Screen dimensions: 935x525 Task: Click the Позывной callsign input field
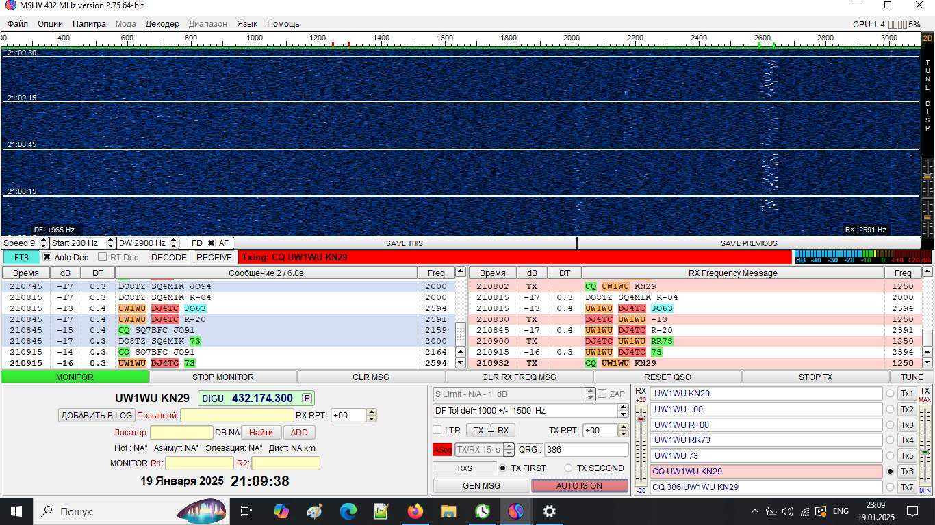pyautogui.click(x=237, y=415)
